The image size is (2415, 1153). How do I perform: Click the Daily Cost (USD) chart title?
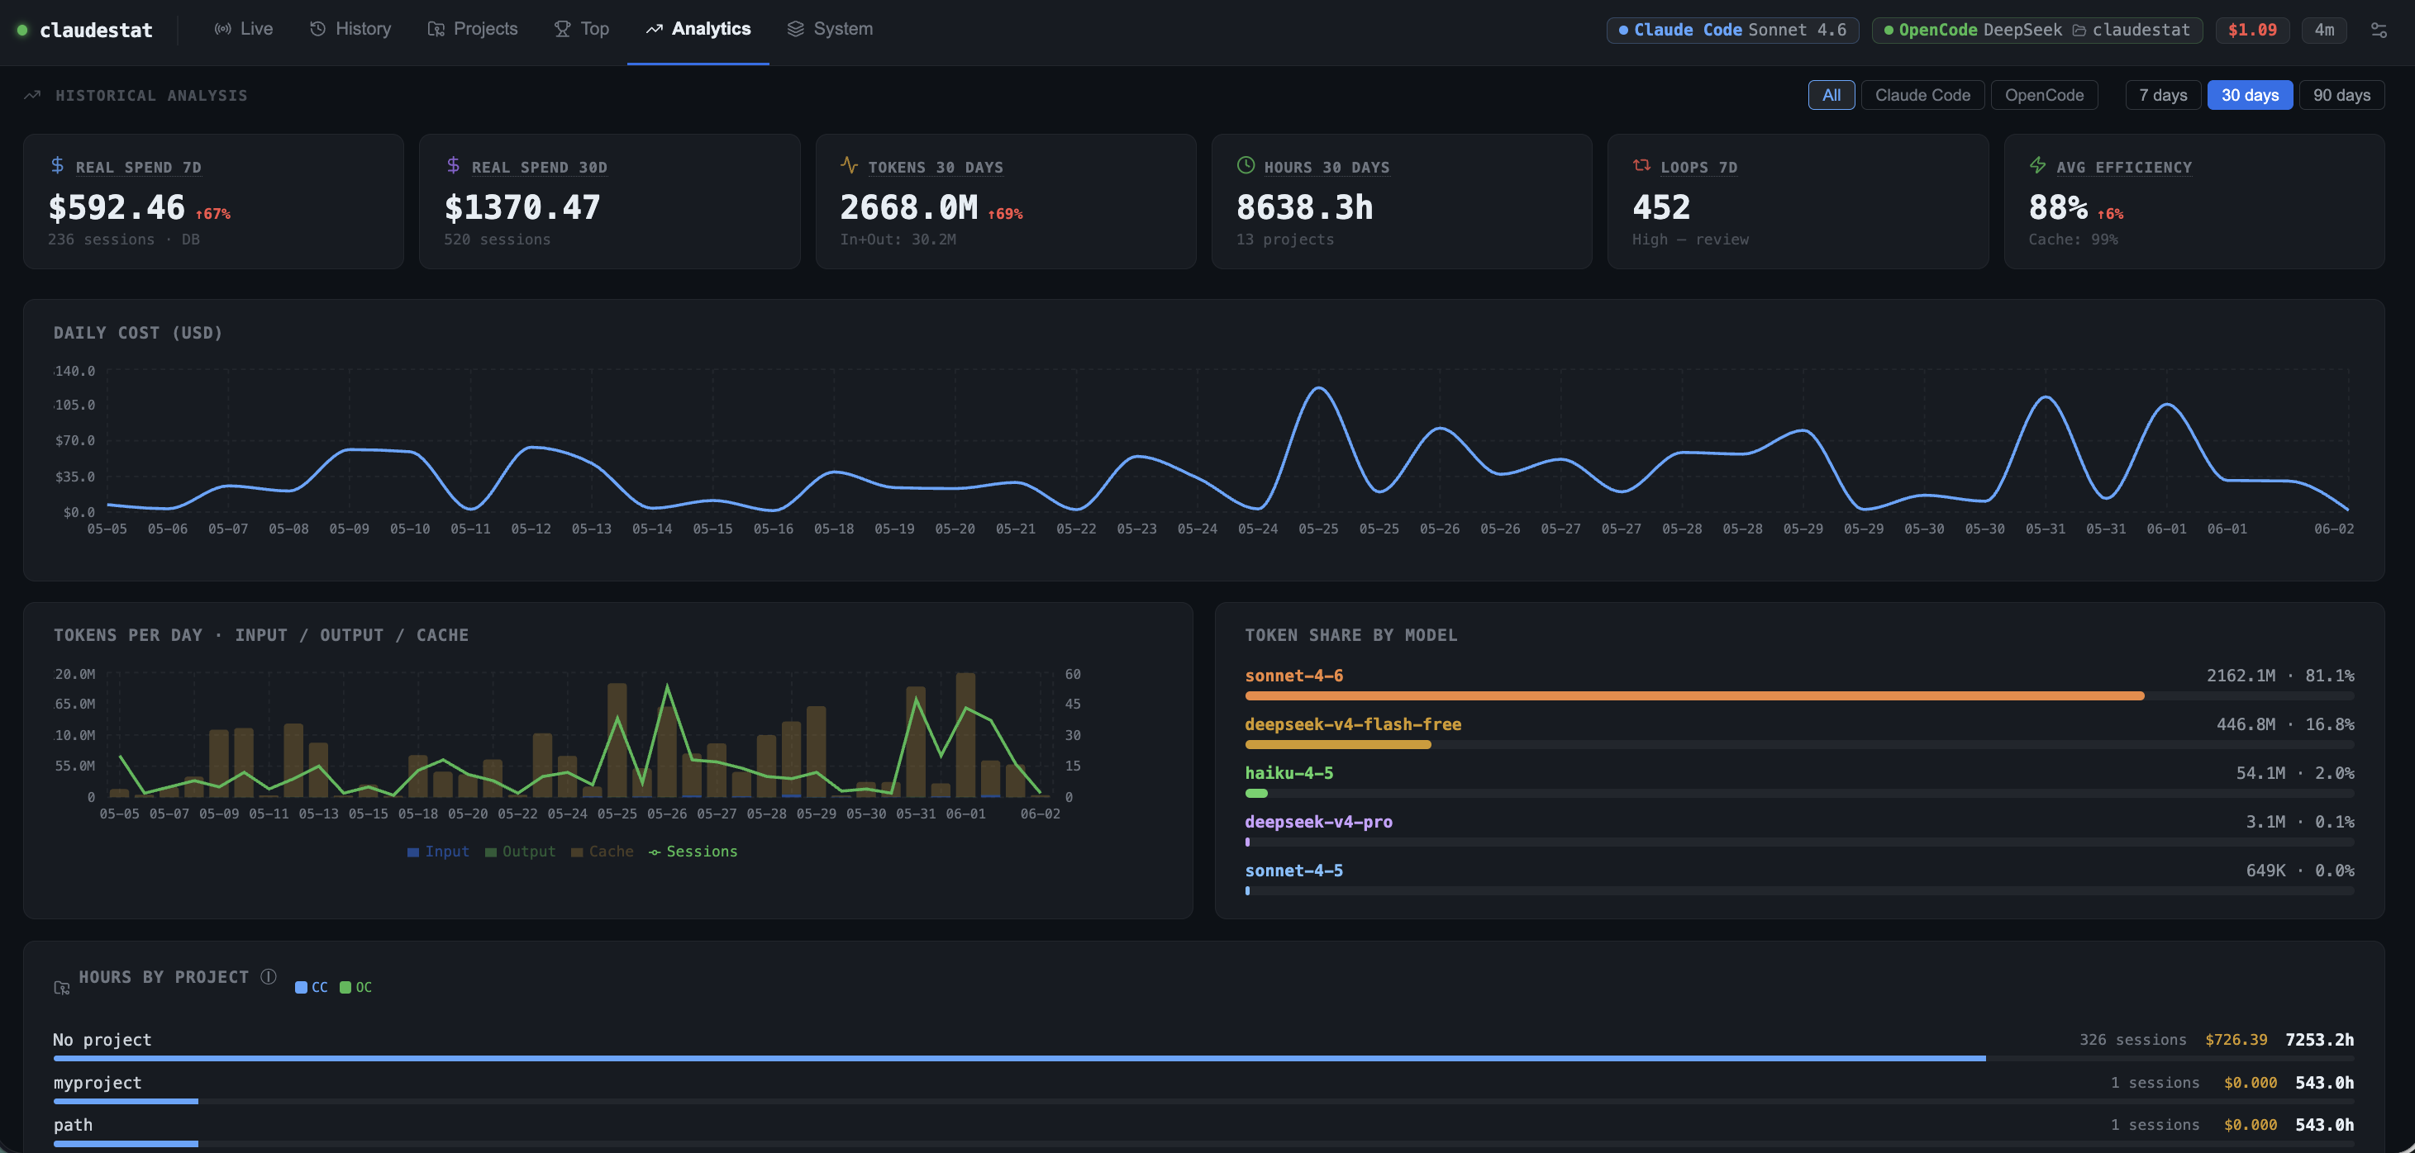[138, 333]
